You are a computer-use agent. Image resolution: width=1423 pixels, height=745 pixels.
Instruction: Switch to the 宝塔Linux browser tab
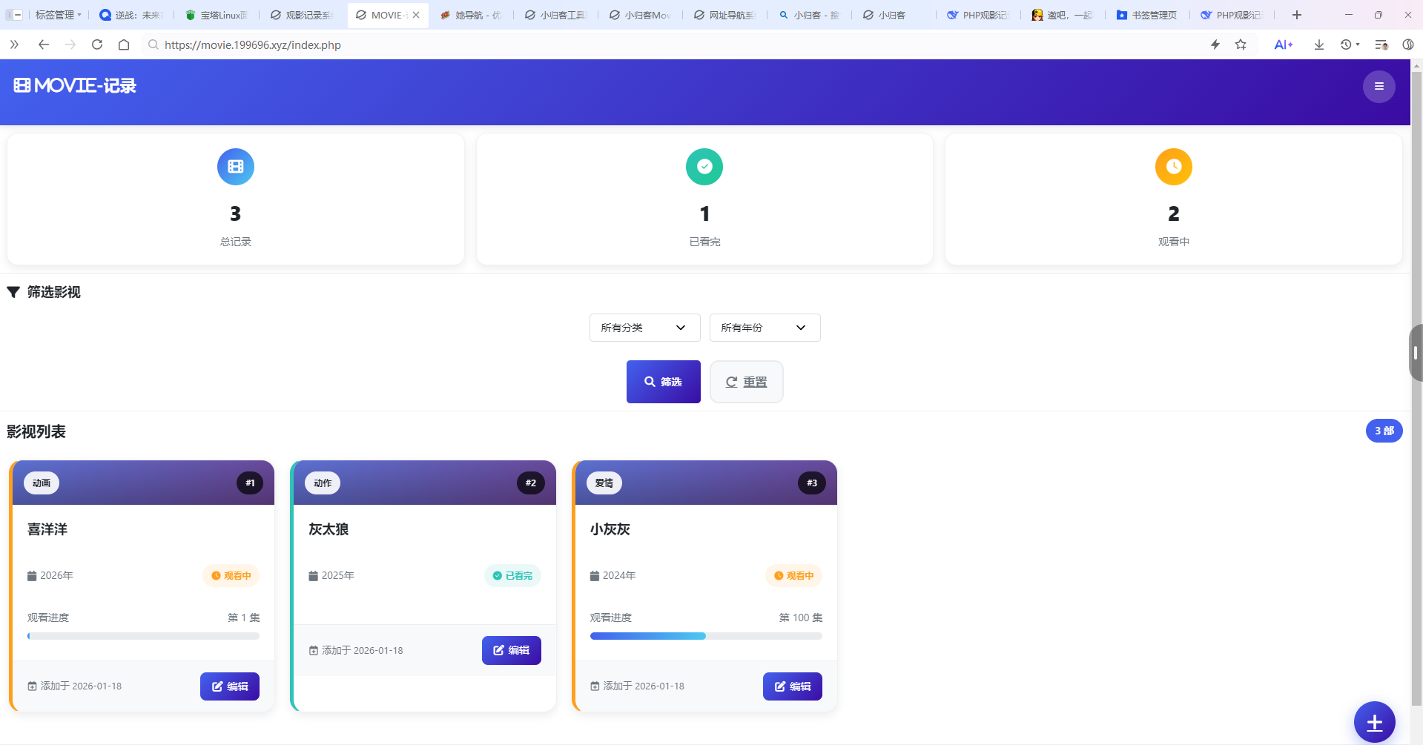coord(217,15)
